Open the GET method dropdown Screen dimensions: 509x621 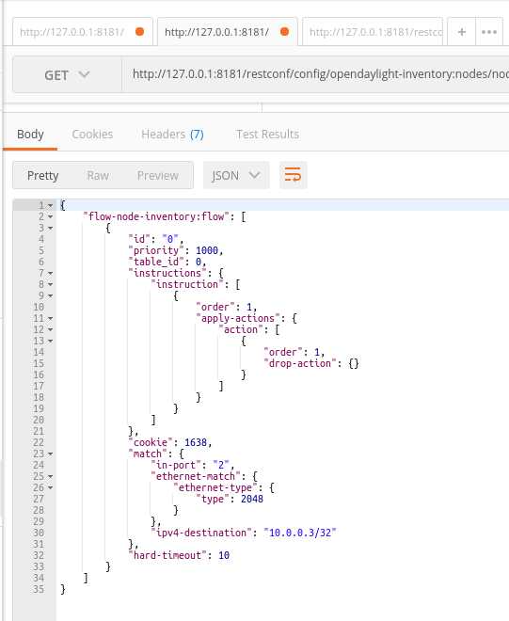tap(67, 75)
